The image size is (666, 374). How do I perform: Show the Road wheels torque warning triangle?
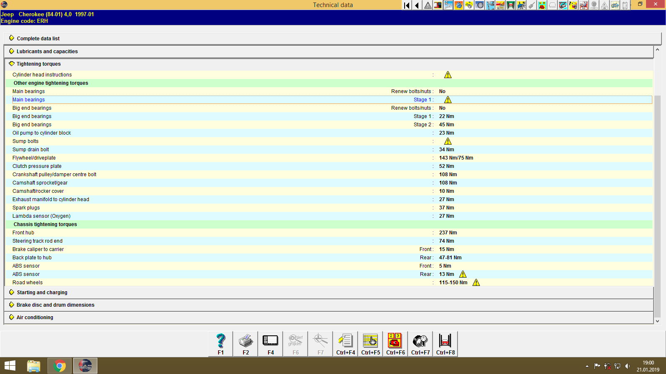tap(477, 282)
